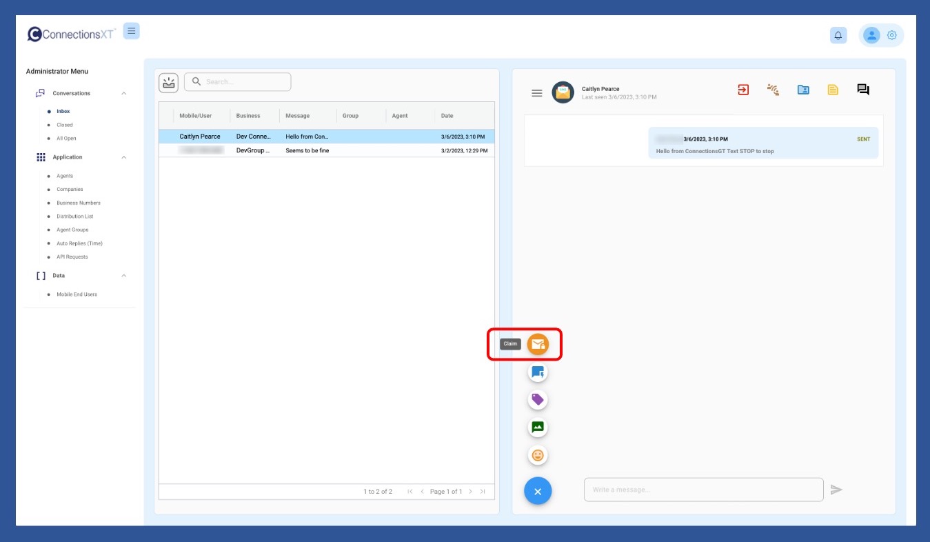Click the red exit arrow icon
Screen dimensions: 930x542
[743, 90]
